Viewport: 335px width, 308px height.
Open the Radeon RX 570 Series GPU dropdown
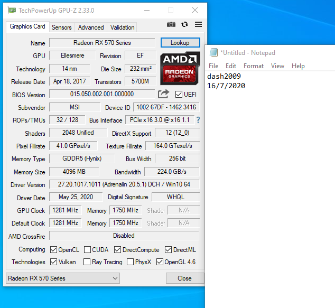63,278
